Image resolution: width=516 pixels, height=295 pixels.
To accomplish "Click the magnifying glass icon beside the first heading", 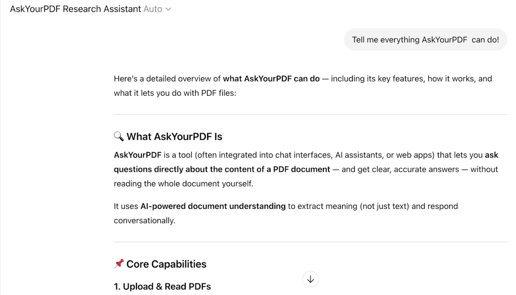I will pyautogui.click(x=119, y=136).
